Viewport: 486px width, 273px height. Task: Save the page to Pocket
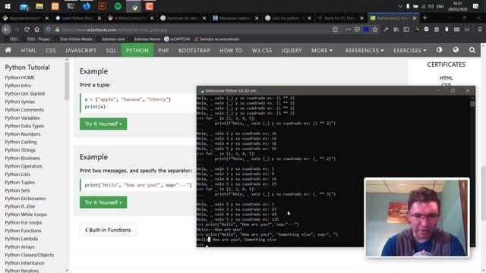pyautogui.click(x=357, y=30)
